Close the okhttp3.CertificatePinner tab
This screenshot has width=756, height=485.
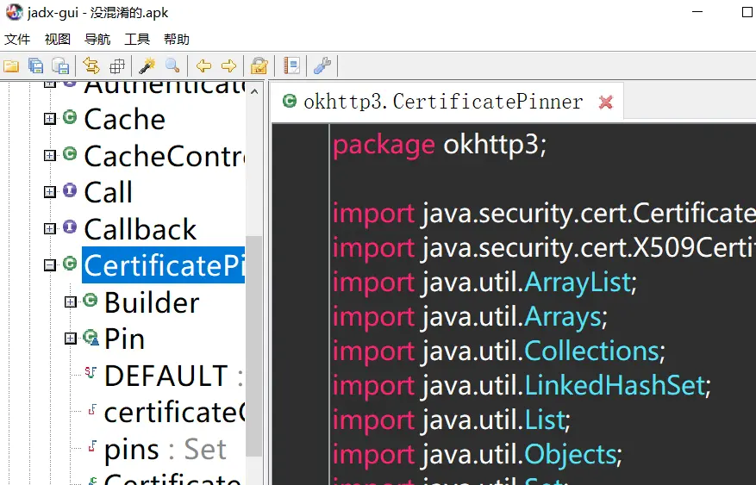tap(605, 103)
